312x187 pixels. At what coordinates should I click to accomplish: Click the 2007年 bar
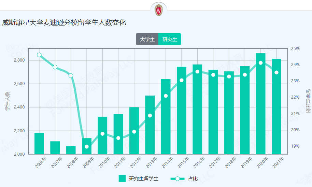click(x=55, y=148)
